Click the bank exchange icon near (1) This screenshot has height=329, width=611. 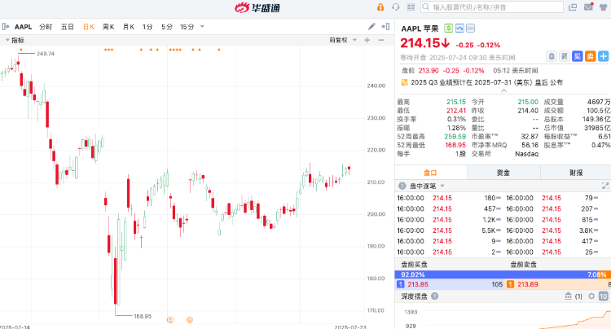(569, 296)
